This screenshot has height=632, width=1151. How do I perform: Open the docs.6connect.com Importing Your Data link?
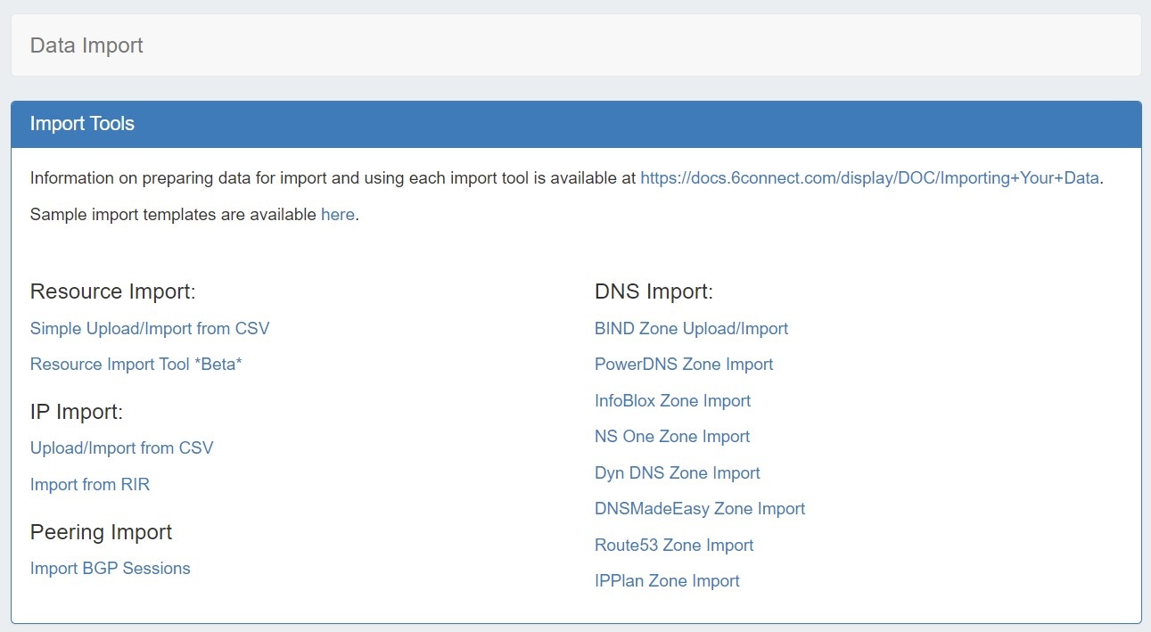point(869,177)
